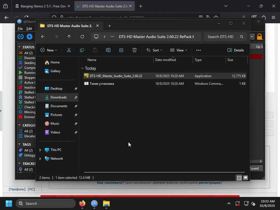This screenshot has width=280, height=210.
Task: Open Downloads in the navigation pane
Action: 57,97
